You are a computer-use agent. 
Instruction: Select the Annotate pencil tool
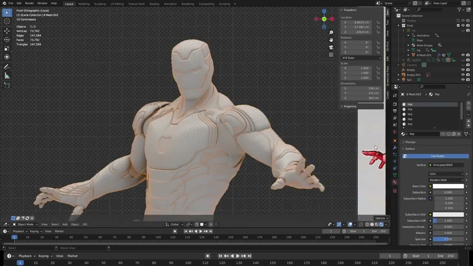(x=7, y=67)
